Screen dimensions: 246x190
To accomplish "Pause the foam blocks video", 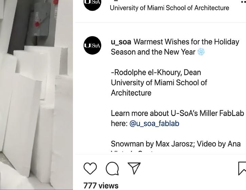I will click(x=36, y=95).
